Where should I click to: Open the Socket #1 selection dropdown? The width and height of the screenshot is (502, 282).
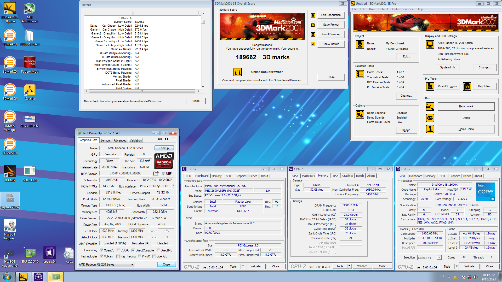pyautogui.click(x=429, y=258)
